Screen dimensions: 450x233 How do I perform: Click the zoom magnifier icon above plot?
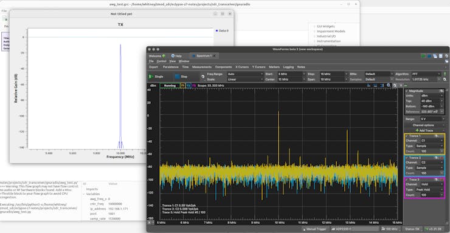[x=389, y=86]
